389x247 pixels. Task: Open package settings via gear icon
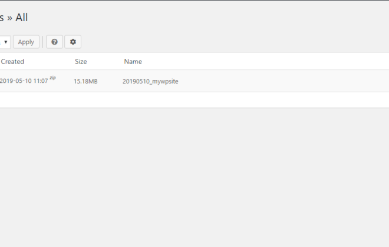[73, 42]
